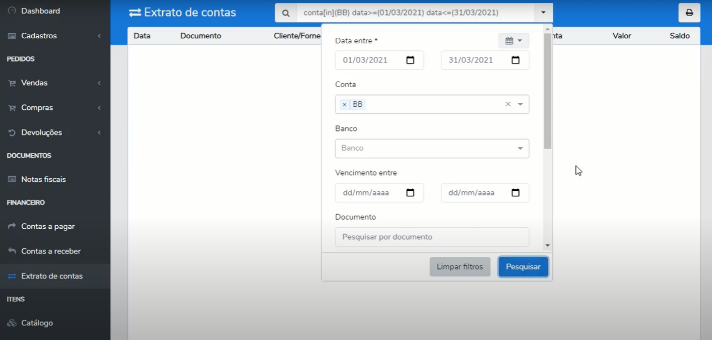Screen dimensions: 712x340
Task: Click the Dashboard gauge icon
Action: (12, 11)
